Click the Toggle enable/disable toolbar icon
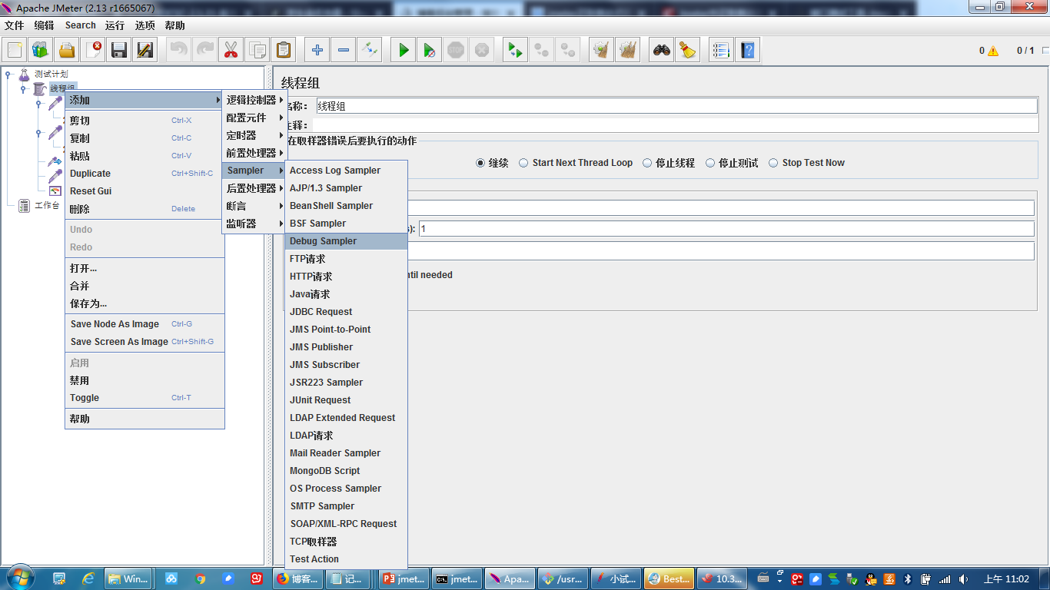 (x=370, y=50)
